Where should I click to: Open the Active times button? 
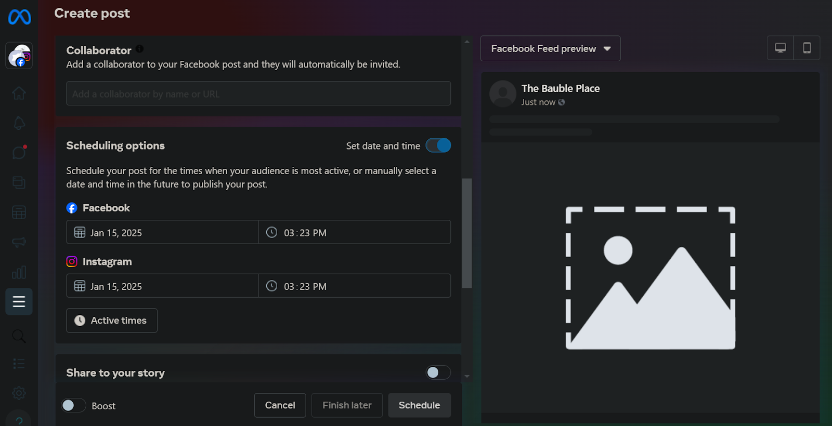pyautogui.click(x=112, y=321)
